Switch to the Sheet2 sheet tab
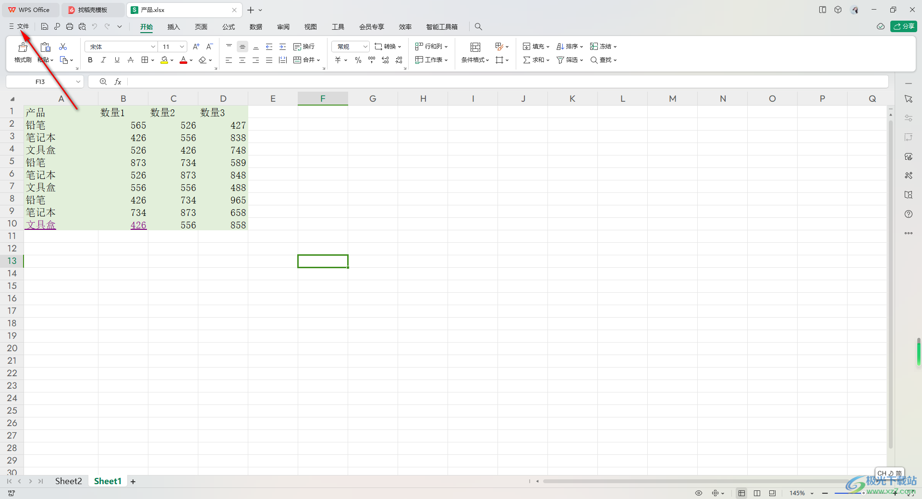 pos(69,481)
